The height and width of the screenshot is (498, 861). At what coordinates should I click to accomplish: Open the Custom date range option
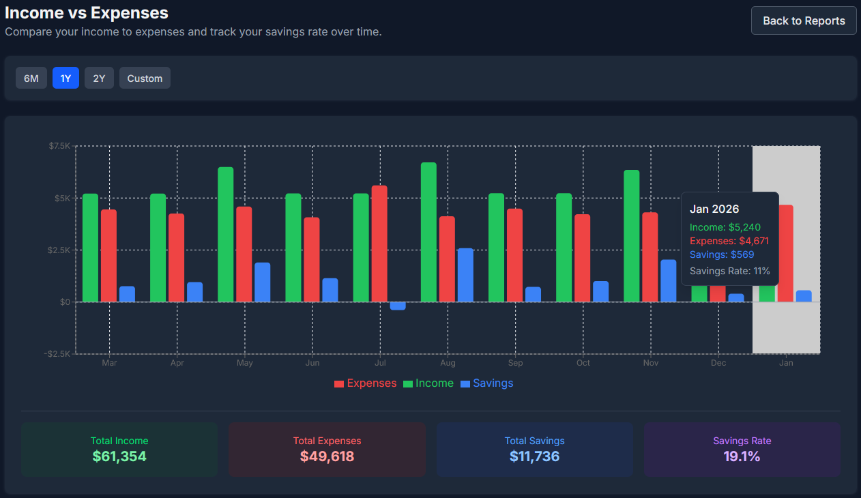(x=145, y=78)
